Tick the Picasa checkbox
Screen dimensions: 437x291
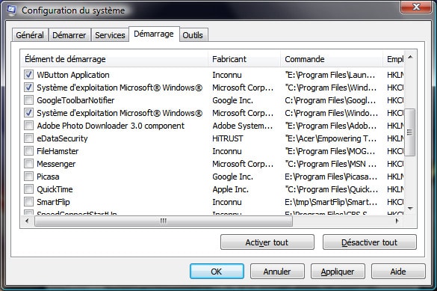[28, 177]
